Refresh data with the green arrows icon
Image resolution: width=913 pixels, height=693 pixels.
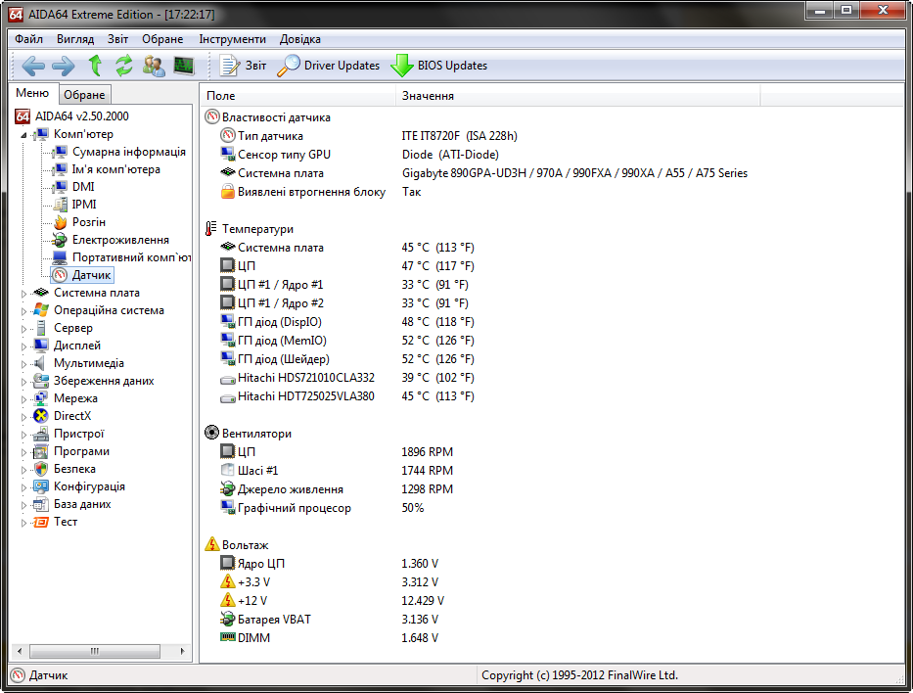pos(123,66)
